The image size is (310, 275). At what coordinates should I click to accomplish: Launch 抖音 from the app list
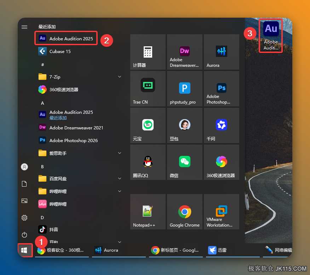coord(79,229)
